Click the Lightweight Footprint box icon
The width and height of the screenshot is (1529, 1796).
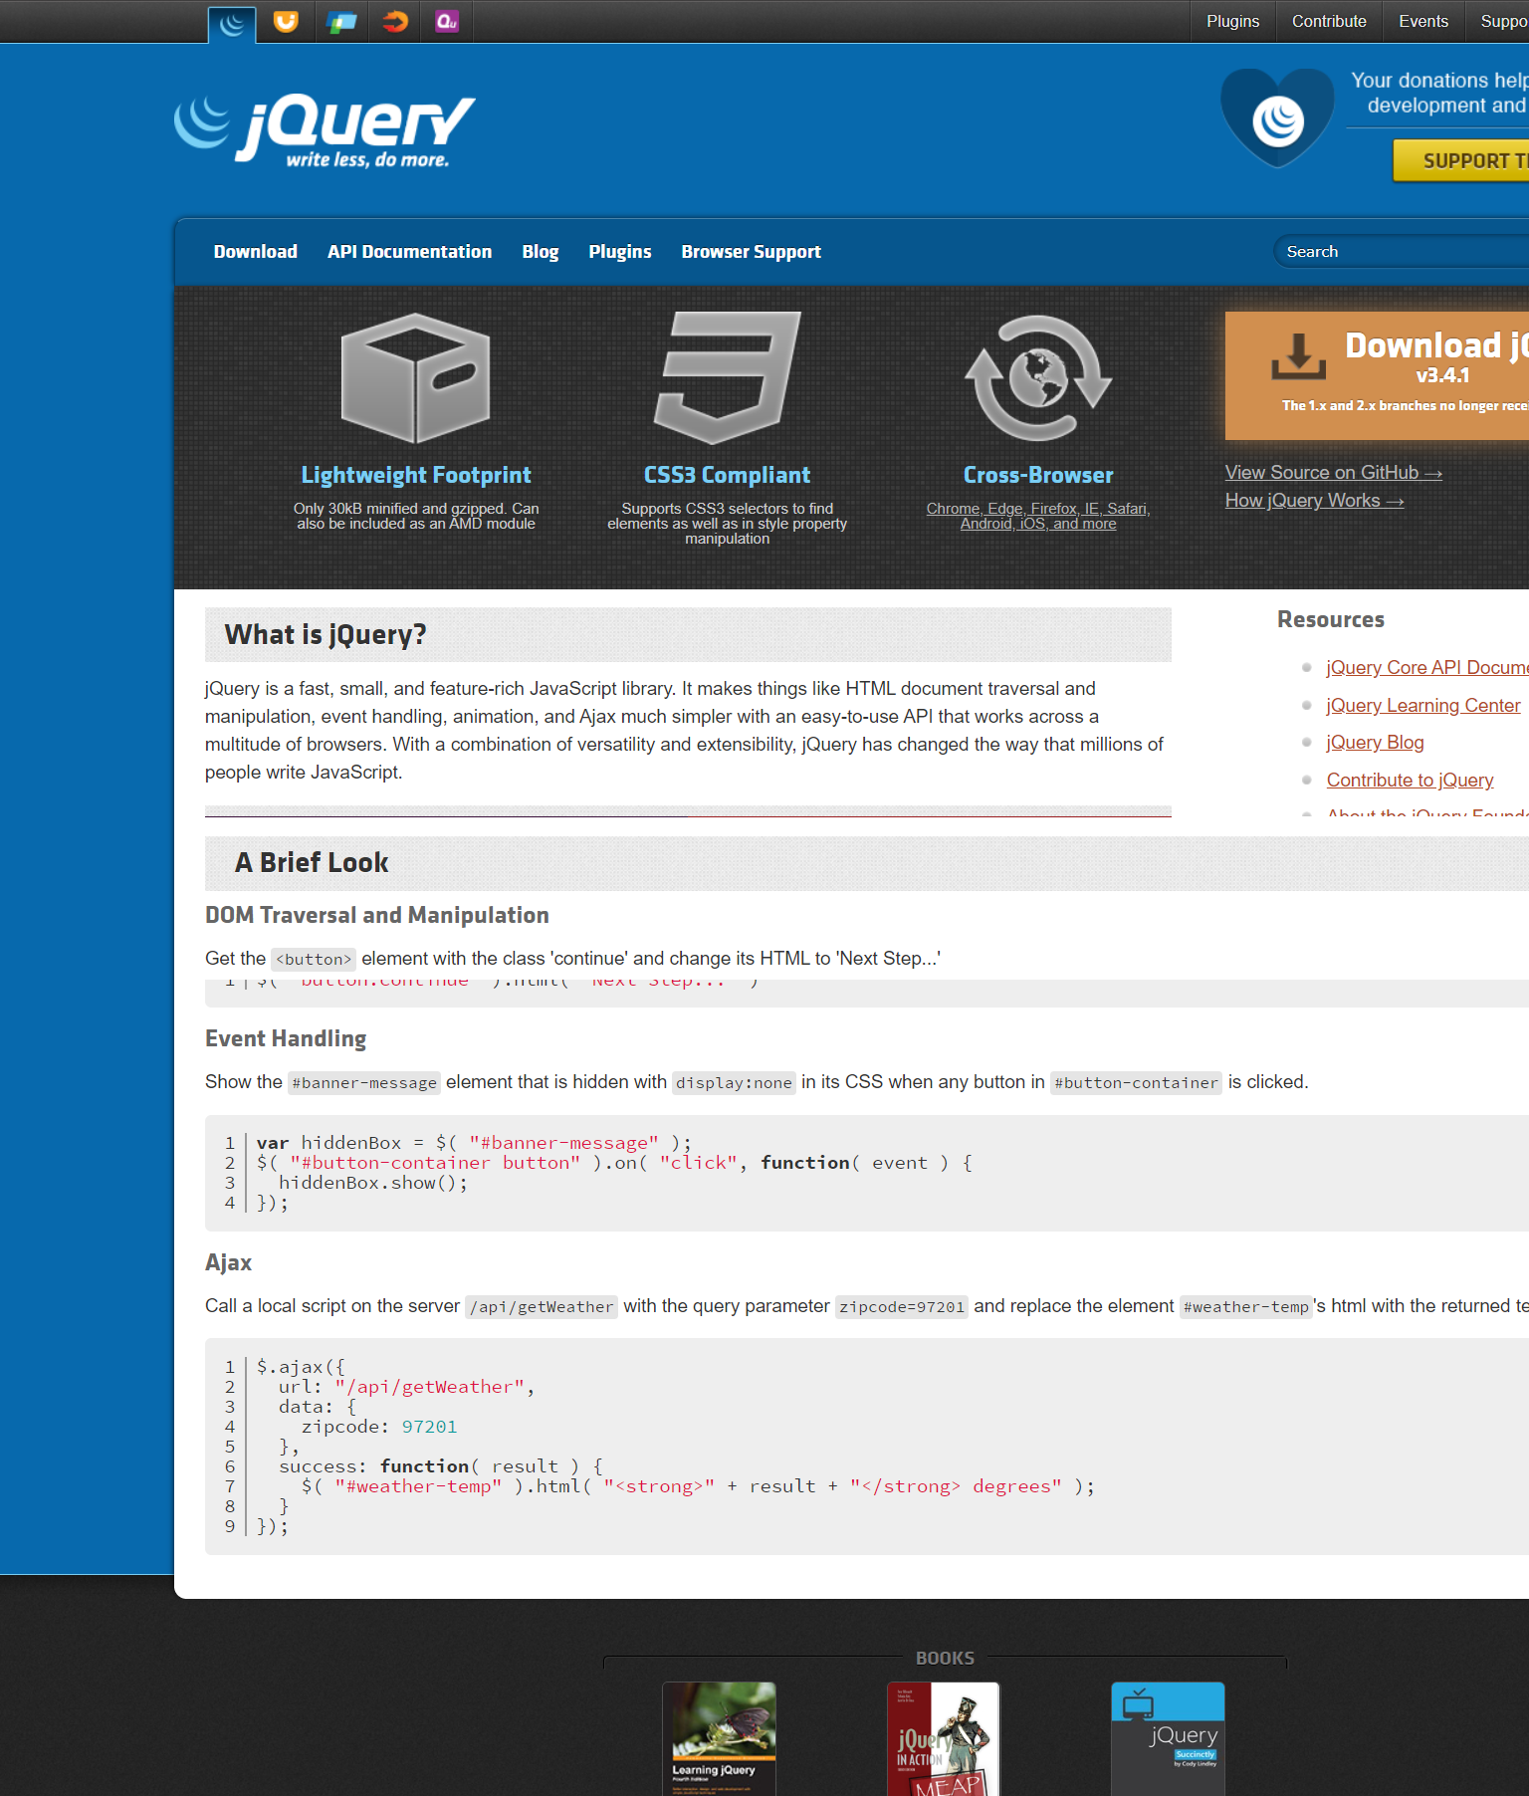pyautogui.click(x=416, y=378)
